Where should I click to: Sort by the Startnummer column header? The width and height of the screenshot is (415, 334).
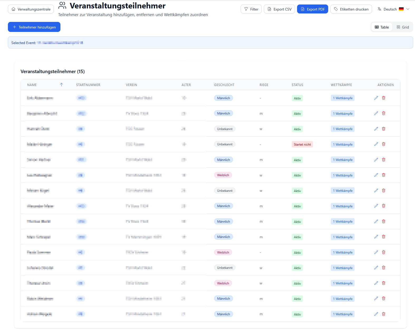pyautogui.click(x=88, y=85)
